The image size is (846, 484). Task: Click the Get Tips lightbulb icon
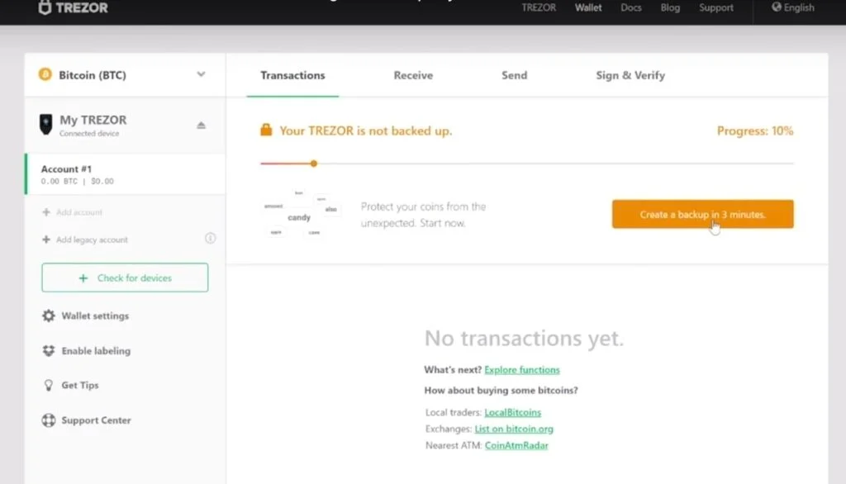[49, 386]
